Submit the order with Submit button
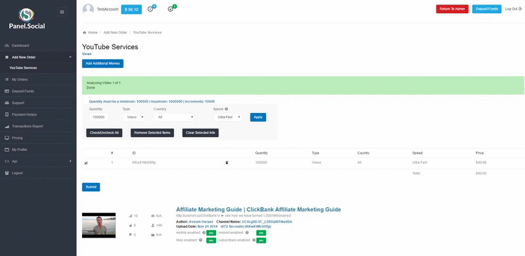 [x=91, y=187]
